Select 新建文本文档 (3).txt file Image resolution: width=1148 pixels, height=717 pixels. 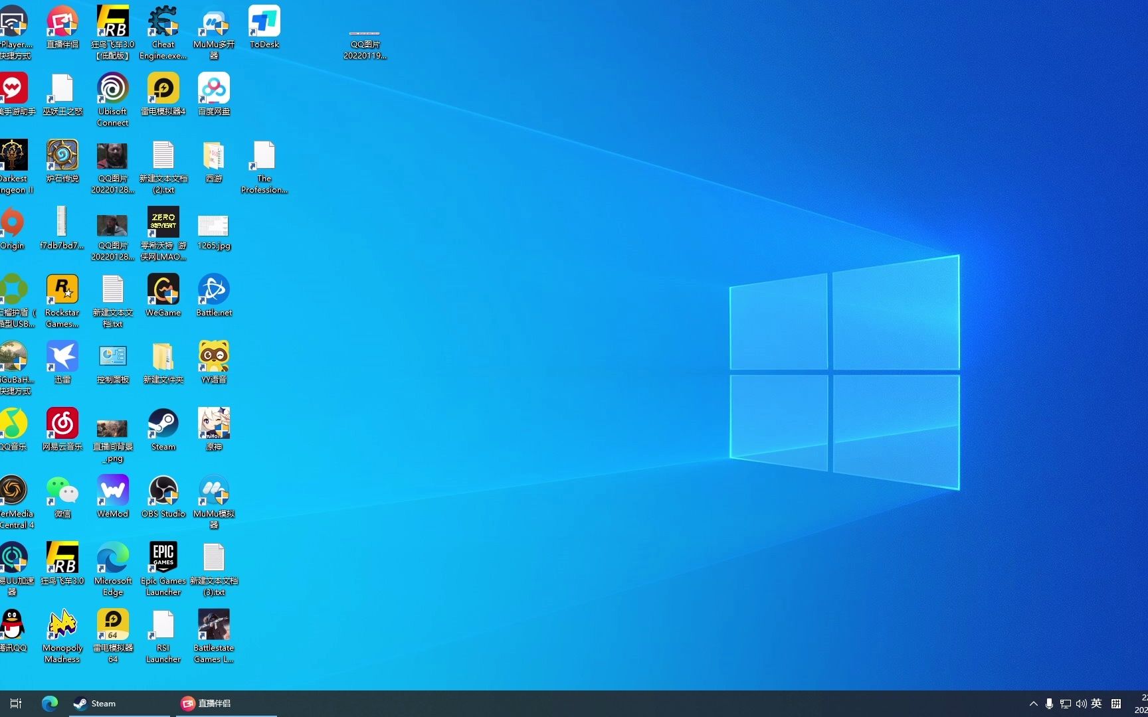(x=214, y=568)
